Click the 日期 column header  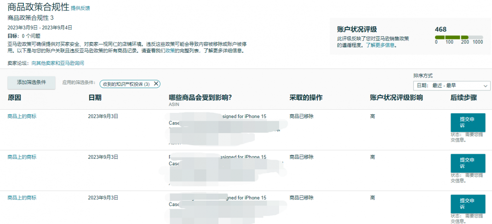tap(95, 98)
